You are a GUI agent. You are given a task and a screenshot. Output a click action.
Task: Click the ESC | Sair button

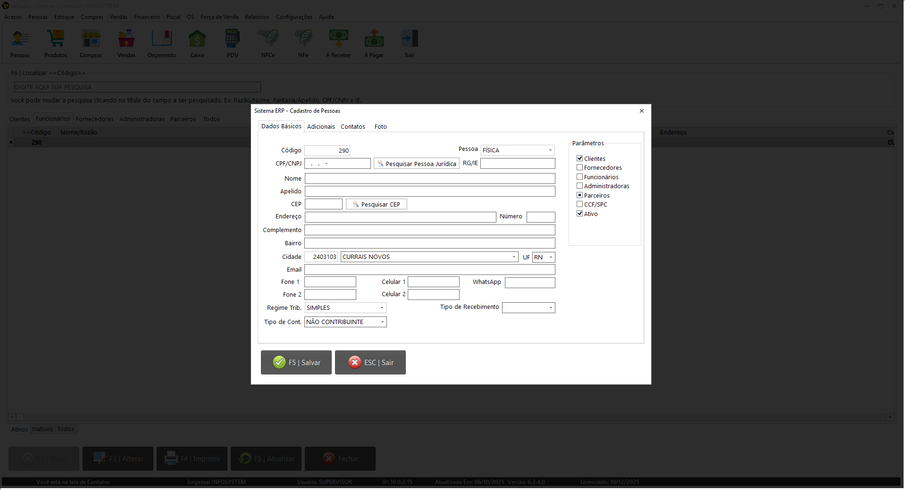click(x=370, y=363)
